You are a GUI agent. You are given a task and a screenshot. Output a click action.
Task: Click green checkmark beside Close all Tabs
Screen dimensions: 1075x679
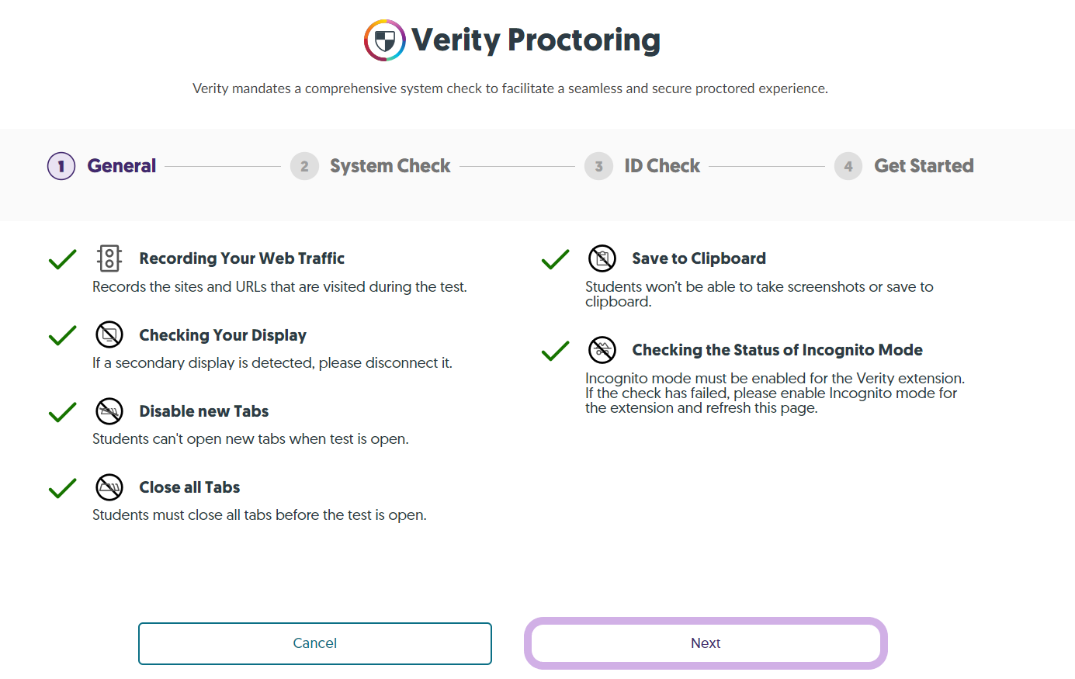point(62,488)
